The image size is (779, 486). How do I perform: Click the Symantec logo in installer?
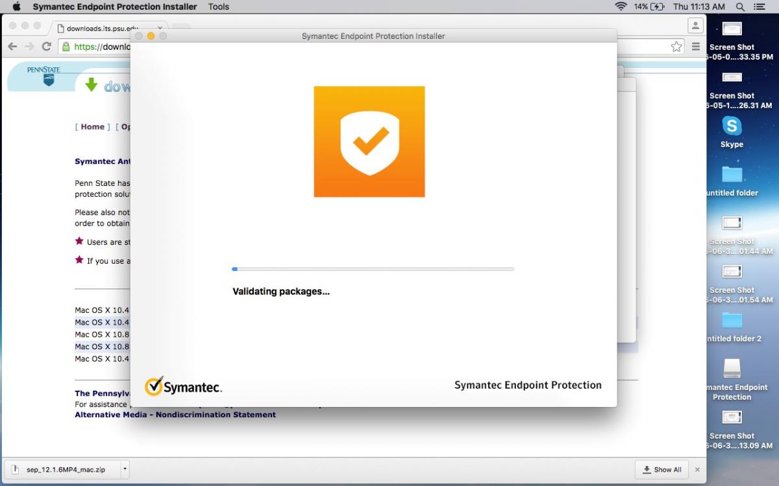(183, 386)
